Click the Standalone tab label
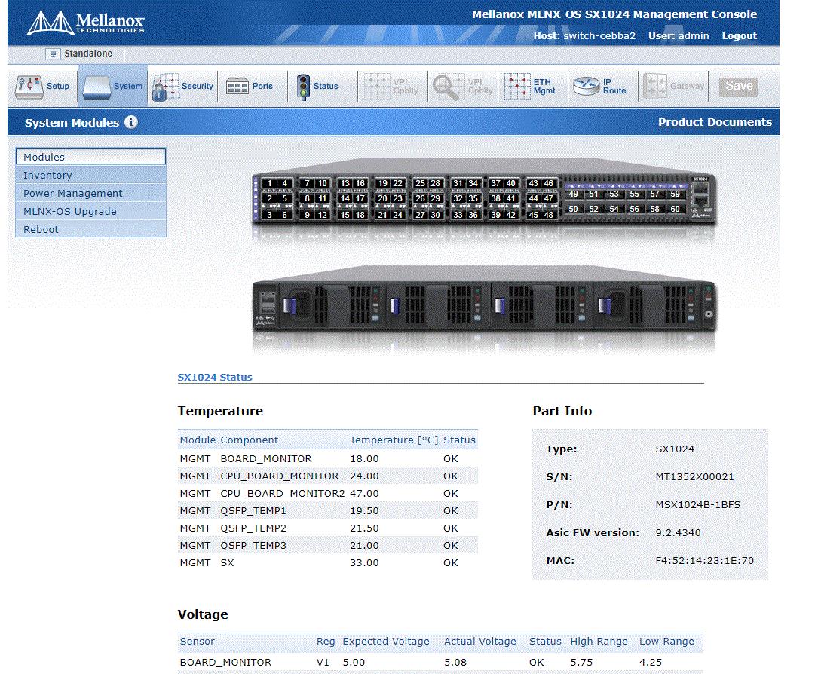 pos(88,54)
